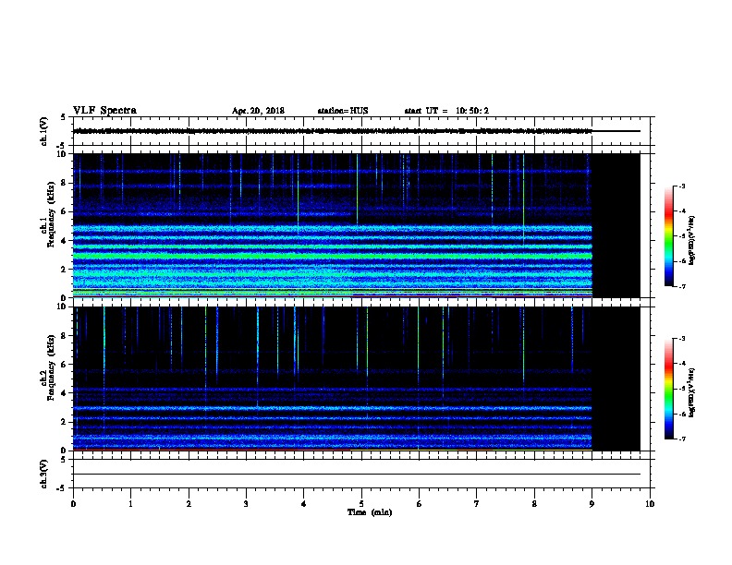Click time axis tick label "8"
Screen dimensions: 732x565
(x=534, y=504)
